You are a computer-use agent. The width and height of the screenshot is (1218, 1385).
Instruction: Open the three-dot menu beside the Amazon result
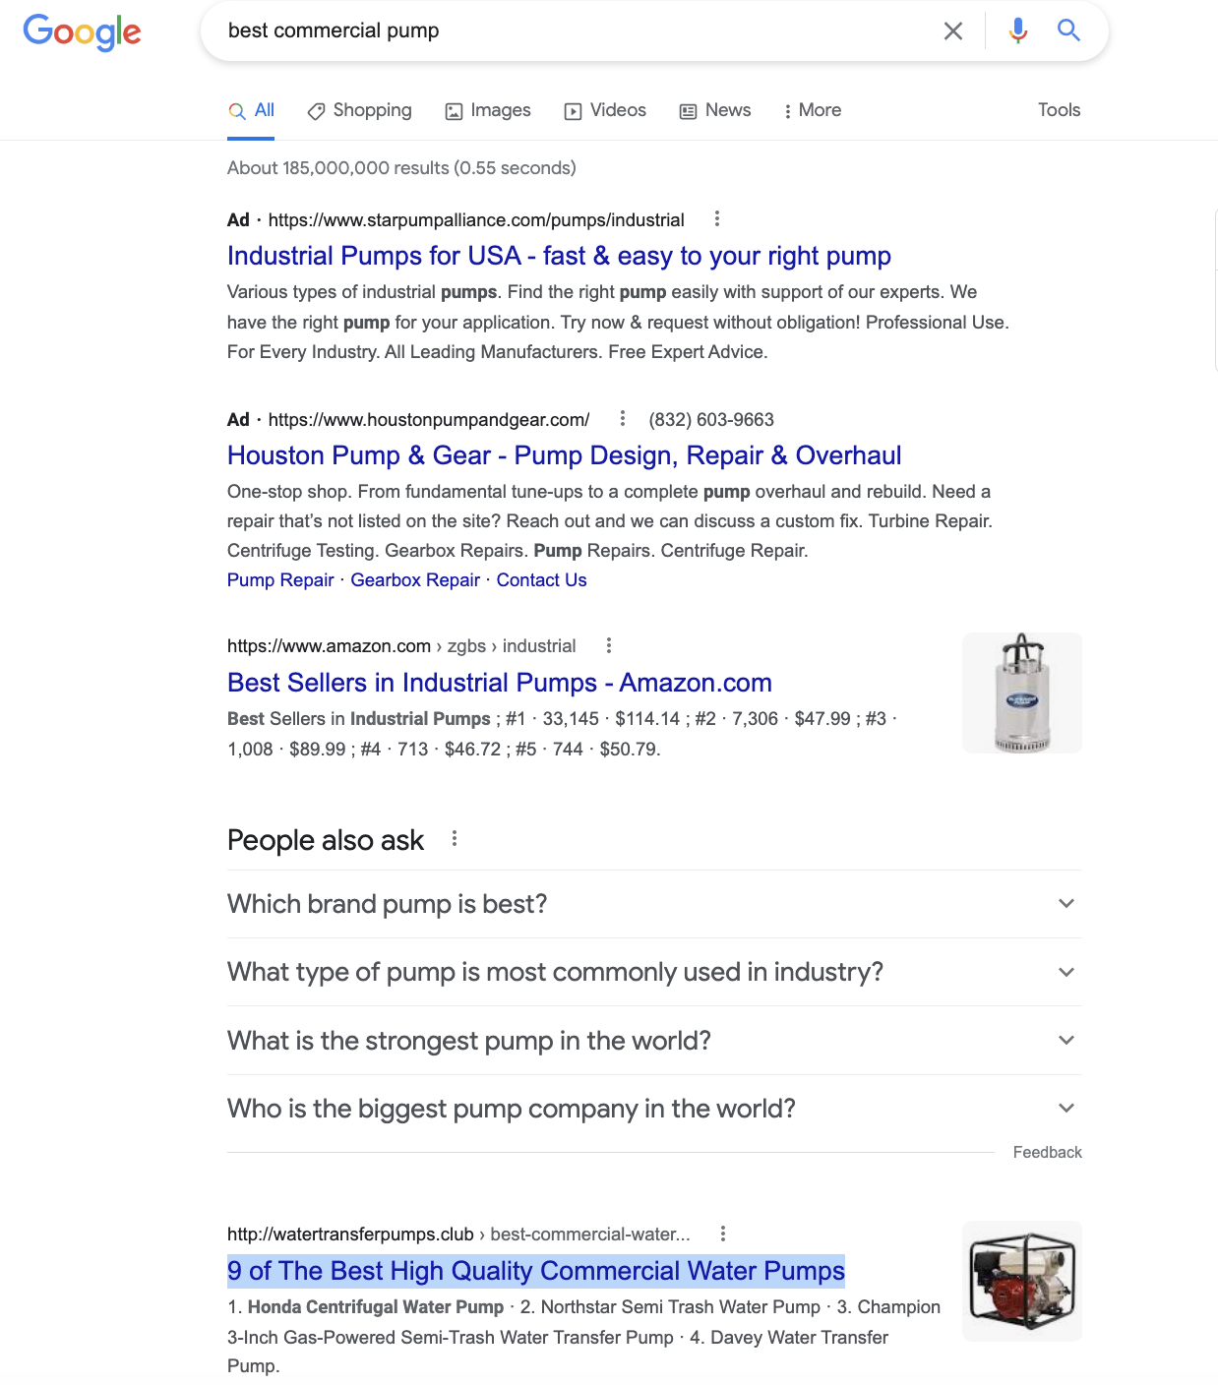click(x=609, y=645)
